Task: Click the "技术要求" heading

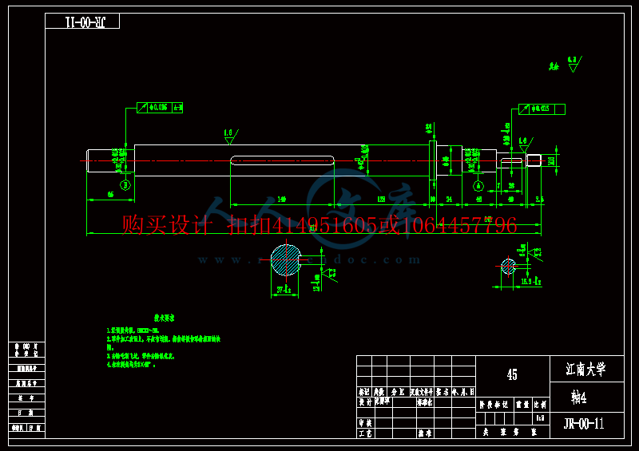Action: pyautogui.click(x=165, y=318)
